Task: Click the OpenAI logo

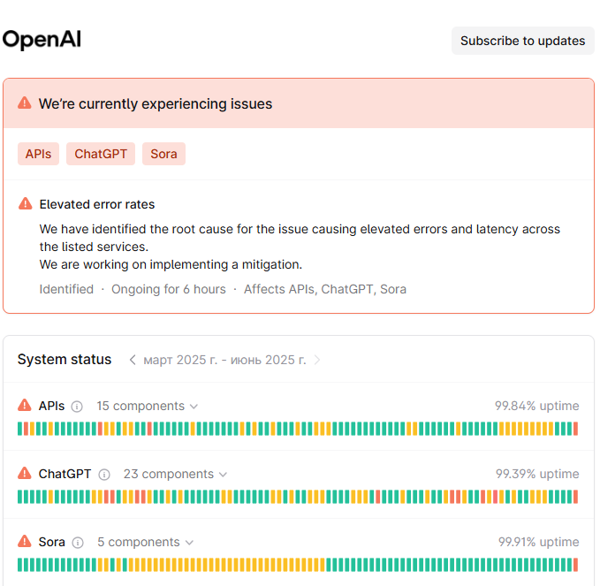Action: click(x=42, y=40)
